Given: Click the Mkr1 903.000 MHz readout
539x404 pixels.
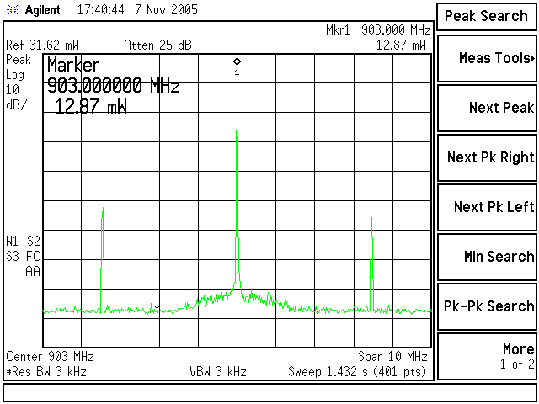Looking at the screenshot, I should [x=378, y=30].
